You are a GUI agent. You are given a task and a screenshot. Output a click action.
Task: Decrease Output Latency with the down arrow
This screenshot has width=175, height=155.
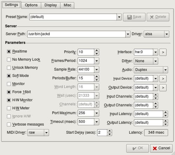tap(166, 125)
